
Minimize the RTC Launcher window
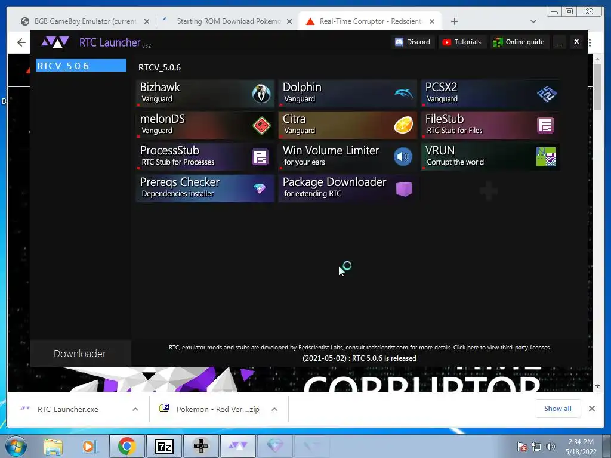point(560,42)
